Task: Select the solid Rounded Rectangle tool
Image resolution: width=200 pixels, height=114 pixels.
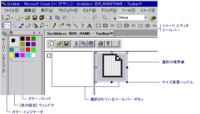Action: tap(133, 26)
